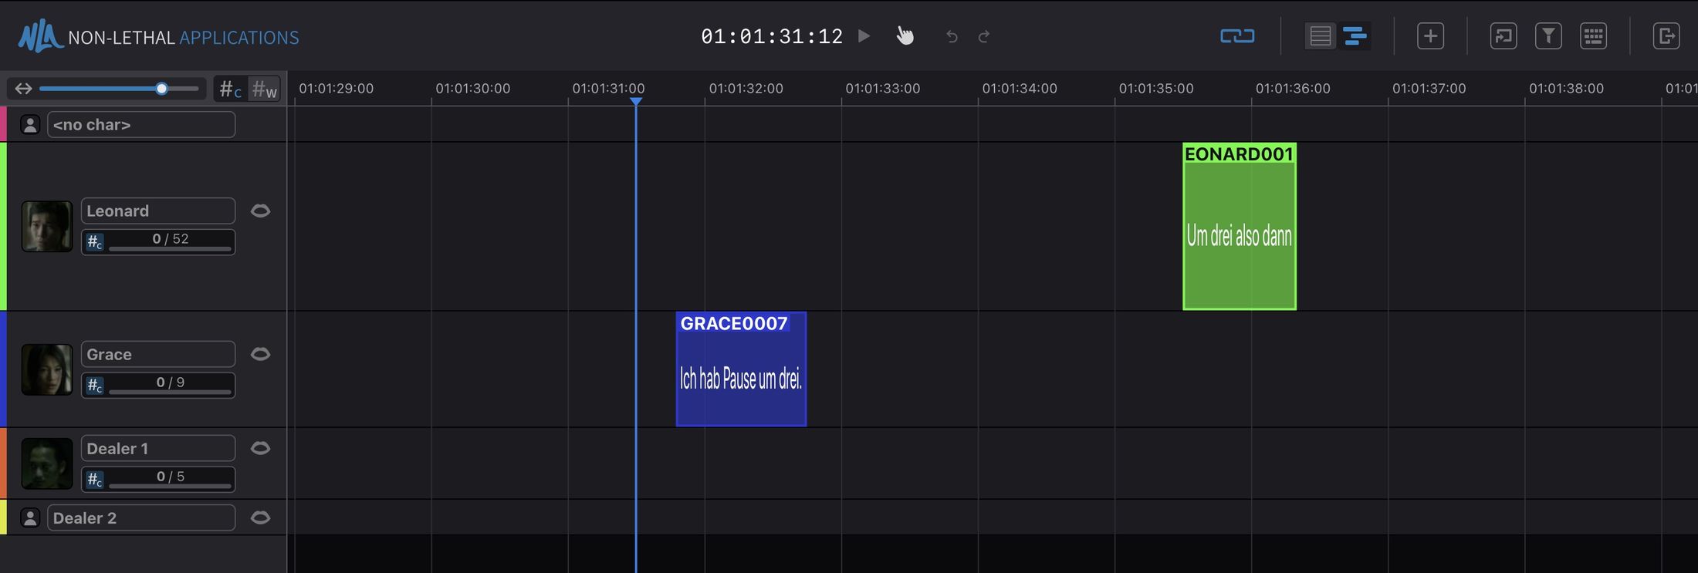Select Leonard's portrait thumbnail
Image resolution: width=1698 pixels, height=573 pixels.
47,226
